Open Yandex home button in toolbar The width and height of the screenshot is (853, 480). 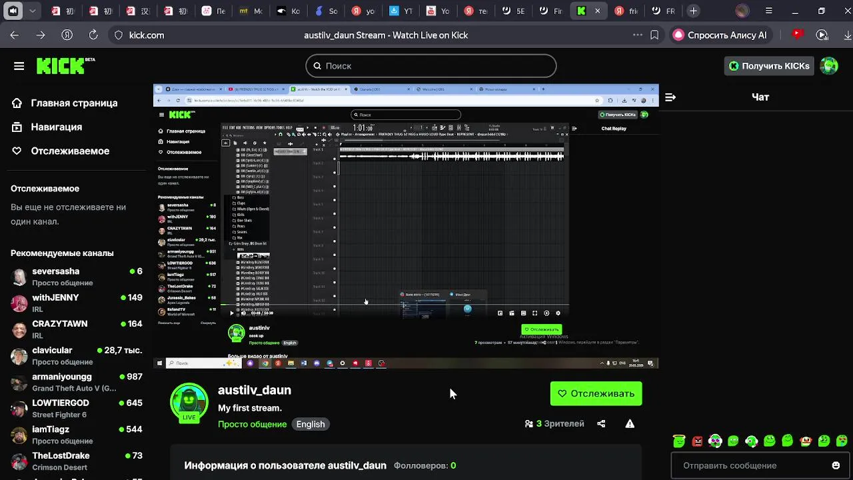pyautogui.click(x=67, y=35)
